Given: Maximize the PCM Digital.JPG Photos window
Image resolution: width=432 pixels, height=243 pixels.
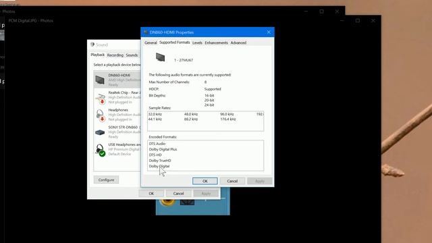Looking at the screenshot, I should [x=358, y=21].
